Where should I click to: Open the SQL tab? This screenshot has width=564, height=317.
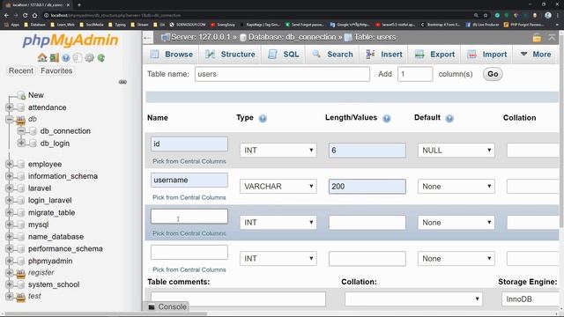(284, 55)
